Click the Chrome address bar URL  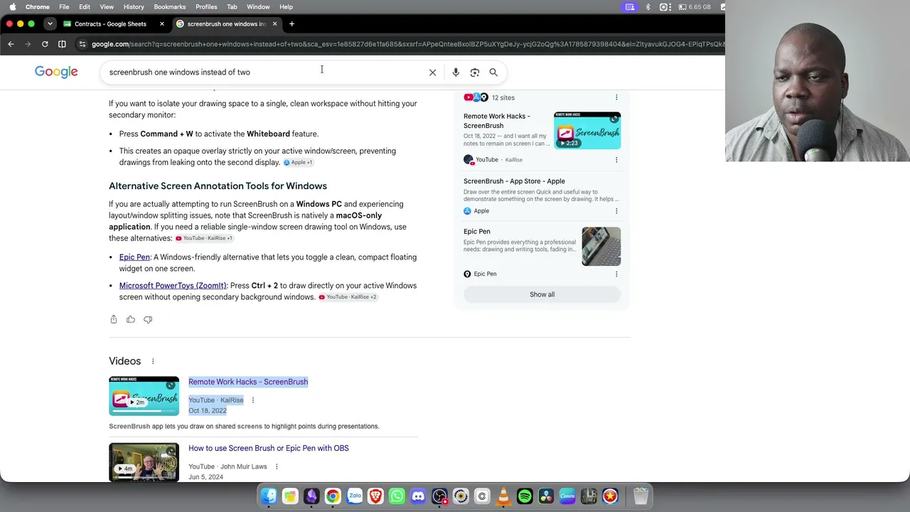(x=407, y=44)
